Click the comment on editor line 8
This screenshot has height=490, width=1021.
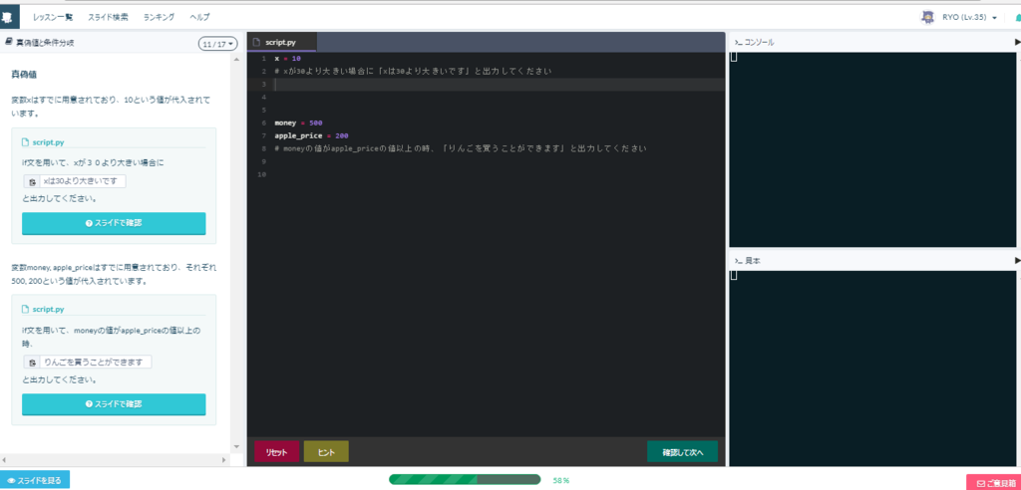461,149
